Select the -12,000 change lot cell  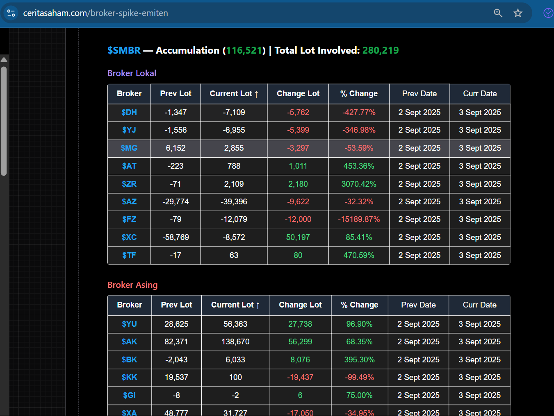point(298,219)
